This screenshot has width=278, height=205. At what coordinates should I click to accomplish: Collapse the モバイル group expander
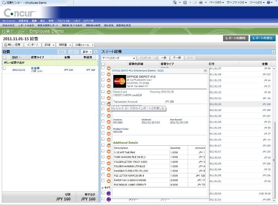pyautogui.click(x=102, y=187)
